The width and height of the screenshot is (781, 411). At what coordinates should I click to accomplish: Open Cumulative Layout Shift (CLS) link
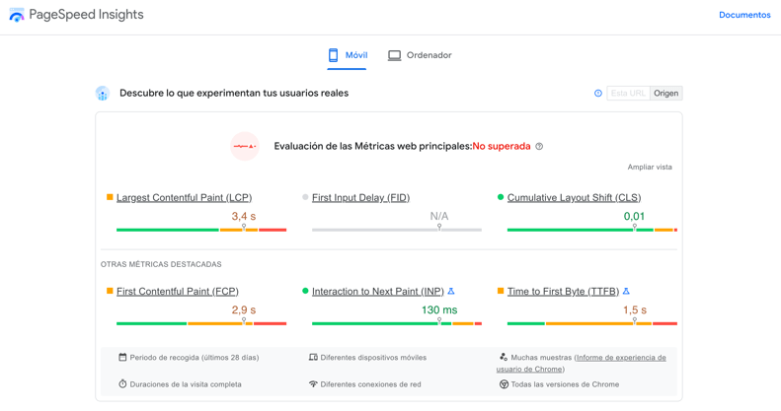click(574, 197)
